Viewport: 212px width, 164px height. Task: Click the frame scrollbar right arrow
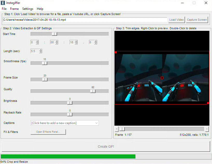[207, 129]
